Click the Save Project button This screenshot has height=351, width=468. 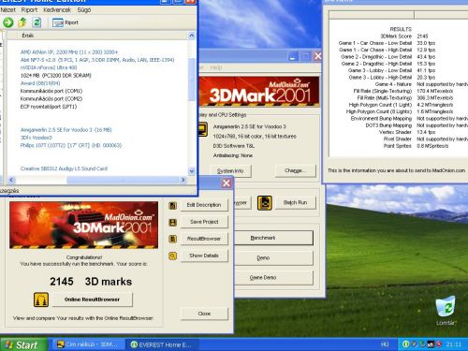pos(204,222)
